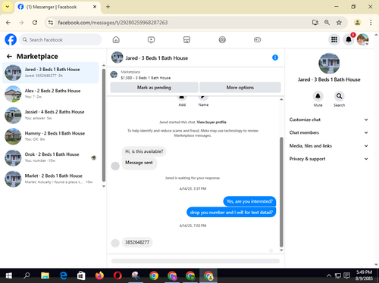This screenshot has width=379, height=283.
Task: Click the back arrow beside Marketplace heading
Action: (9, 56)
